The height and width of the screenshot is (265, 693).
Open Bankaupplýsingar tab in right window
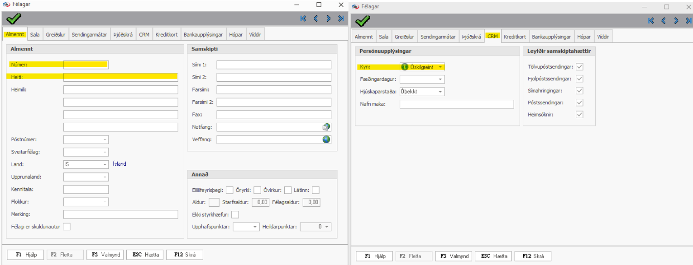(551, 37)
